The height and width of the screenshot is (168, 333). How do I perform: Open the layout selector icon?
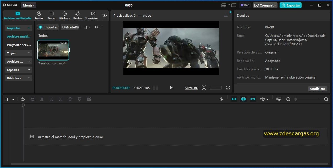click(x=224, y=5)
